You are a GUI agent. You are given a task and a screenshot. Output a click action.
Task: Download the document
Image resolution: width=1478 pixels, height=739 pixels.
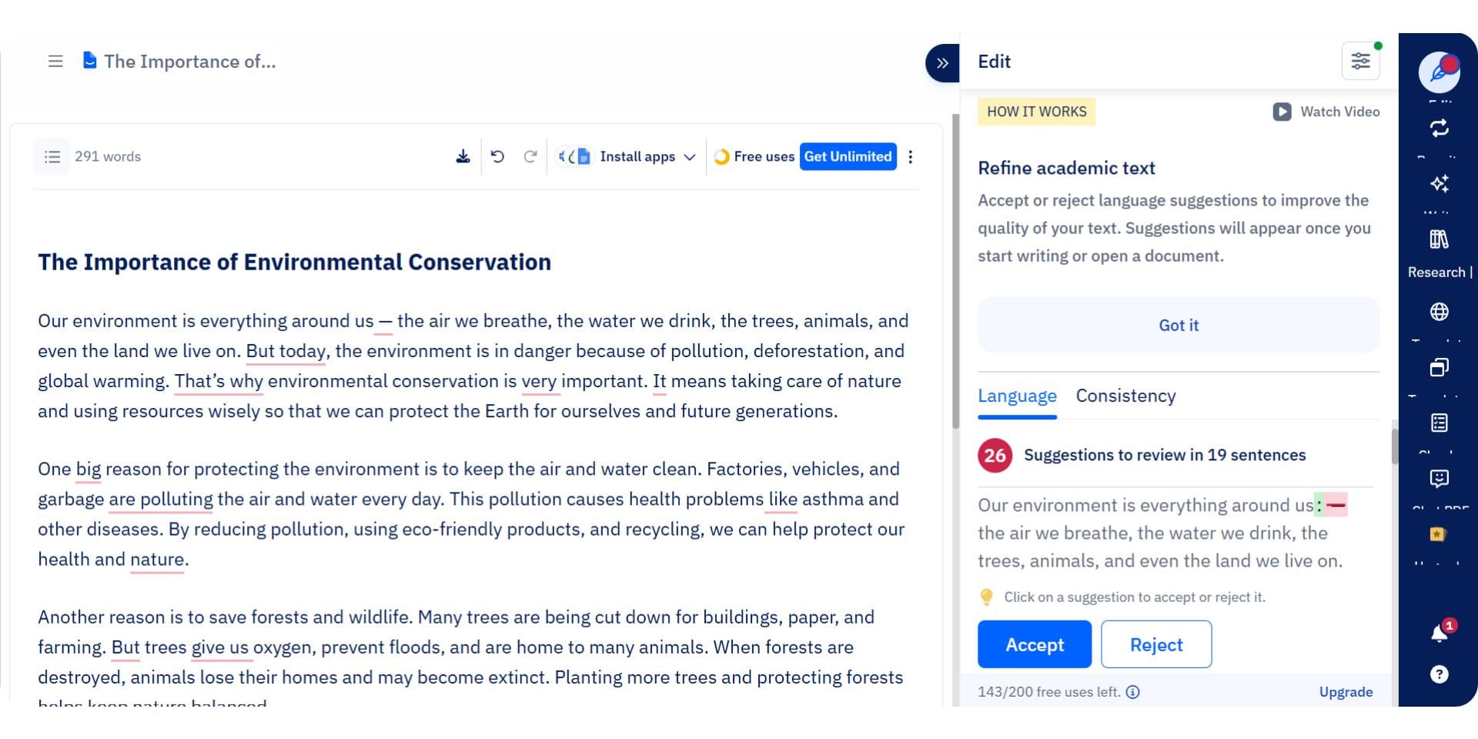(x=462, y=156)
